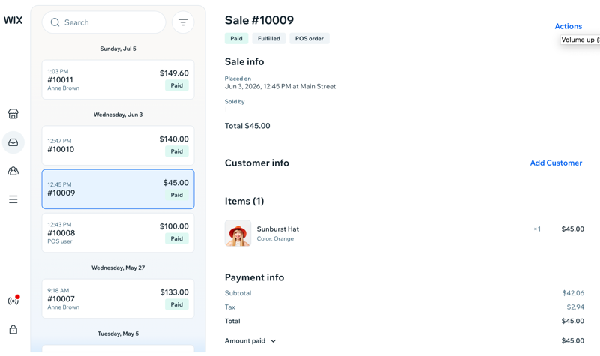Open the filter sales icon button

183,22
